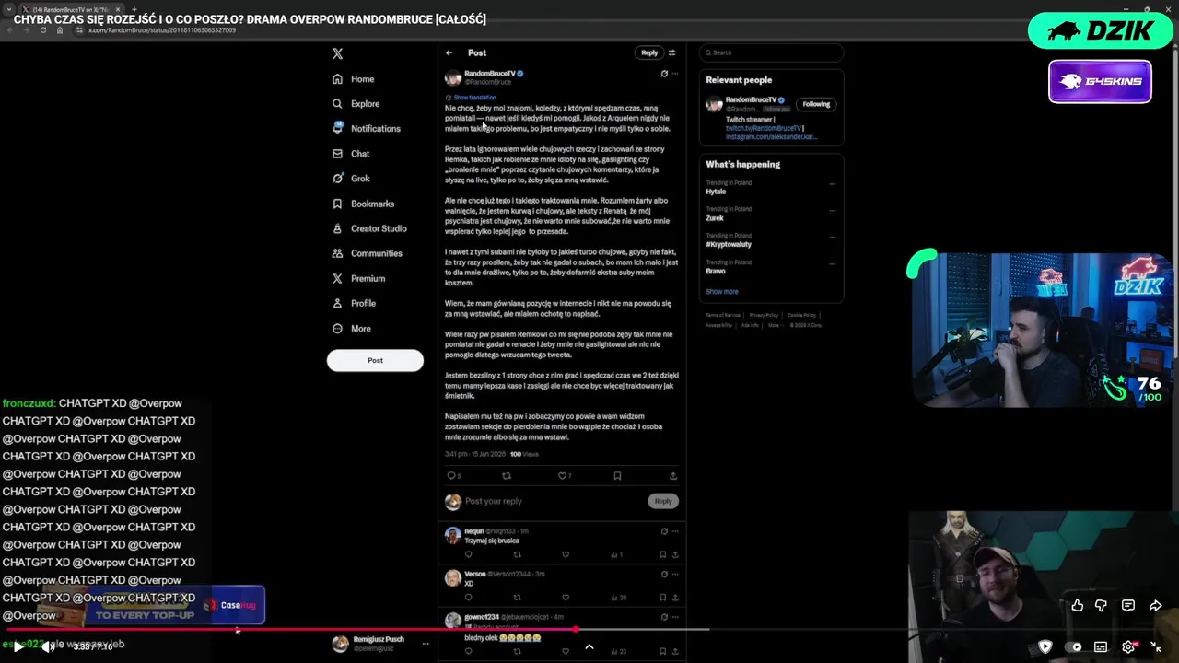This screenshot has height=663, width=1179.
Task: View analytics on Verson's comment
Action: (x=617, y=598)
